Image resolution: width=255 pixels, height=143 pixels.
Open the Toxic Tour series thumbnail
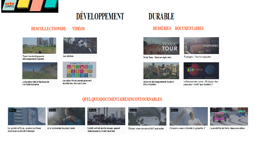point(161,46)
